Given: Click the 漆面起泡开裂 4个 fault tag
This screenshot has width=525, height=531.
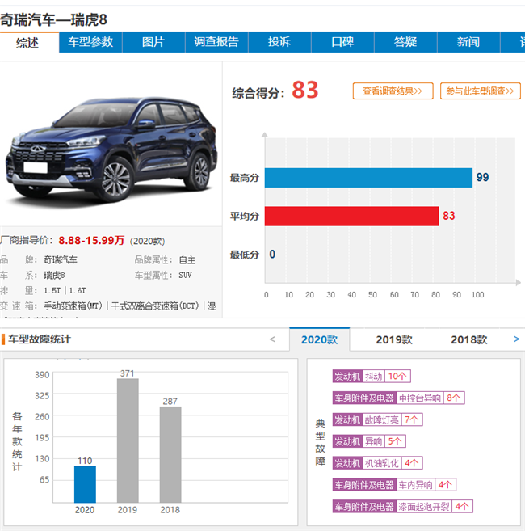Looking at the screenshot, I should click(x=402, y=507).
